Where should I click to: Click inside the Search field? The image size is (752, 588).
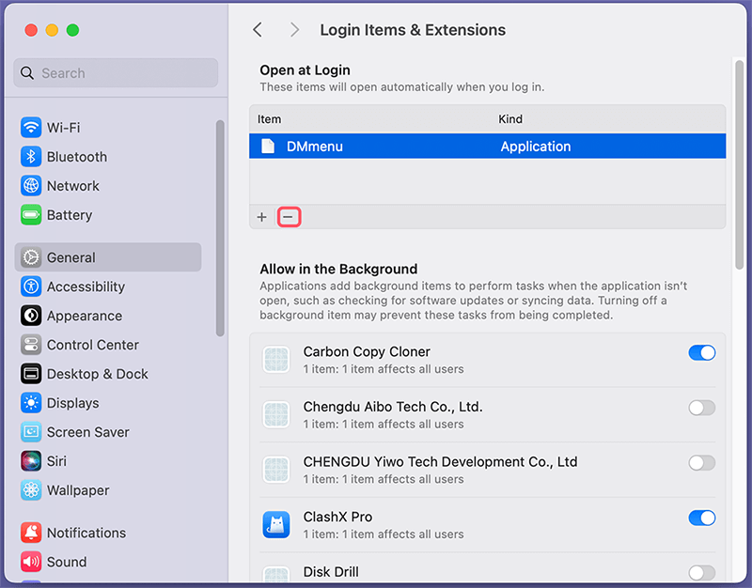click(x=115, y=72)
